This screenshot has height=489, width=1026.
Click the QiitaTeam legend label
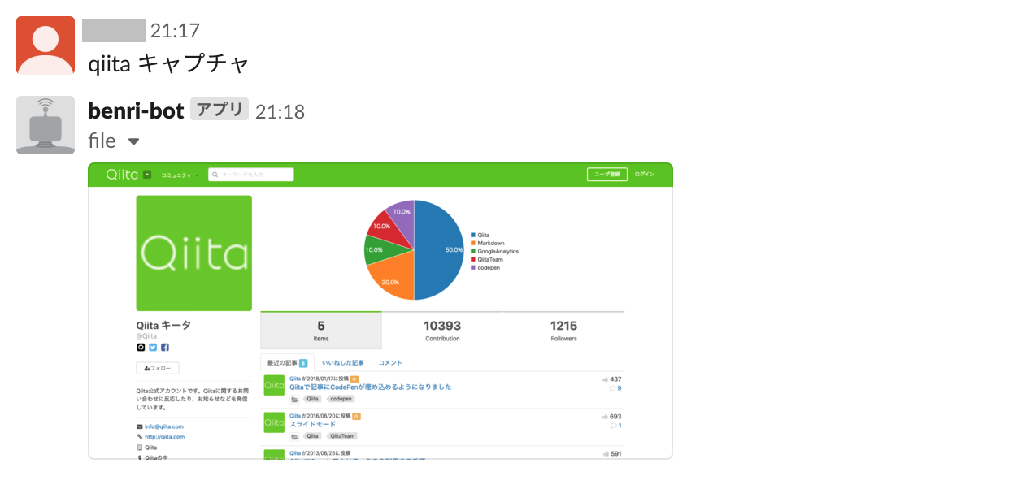click(x=491, y=259)
